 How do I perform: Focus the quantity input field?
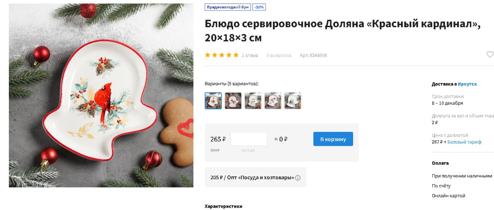coord(249,139)
